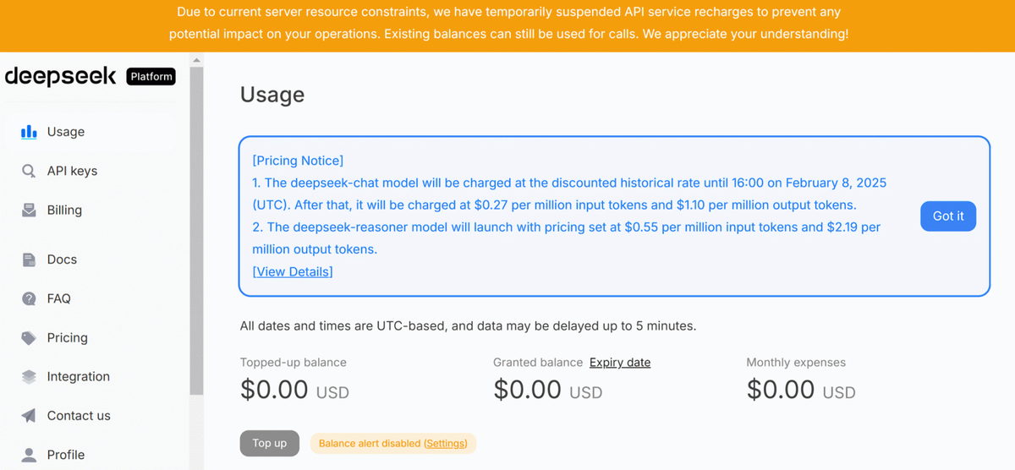Click the Contact us paper plane icon

click(x=29, y=416)
